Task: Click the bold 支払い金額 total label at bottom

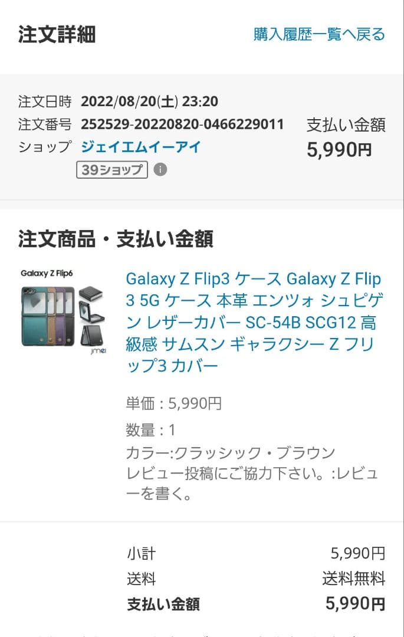Action: [x=163, y=604]
